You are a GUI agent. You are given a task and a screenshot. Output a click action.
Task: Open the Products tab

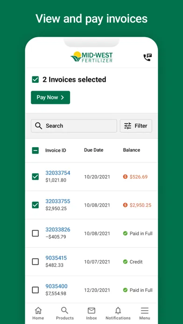click(x=65, y=313)
